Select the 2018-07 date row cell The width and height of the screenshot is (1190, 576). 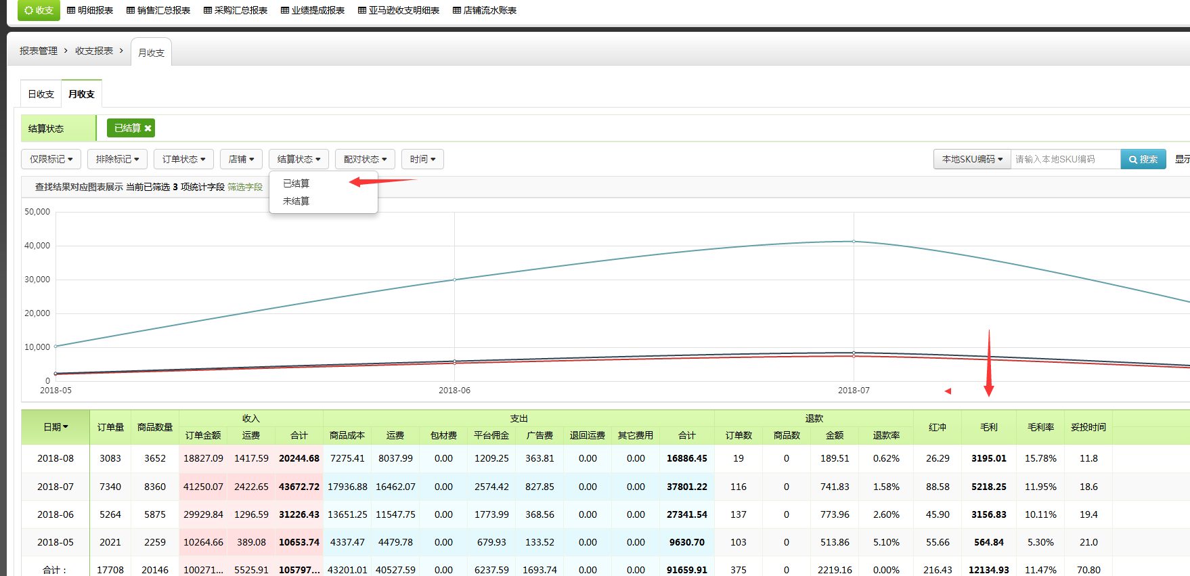[x=56, y=487]
